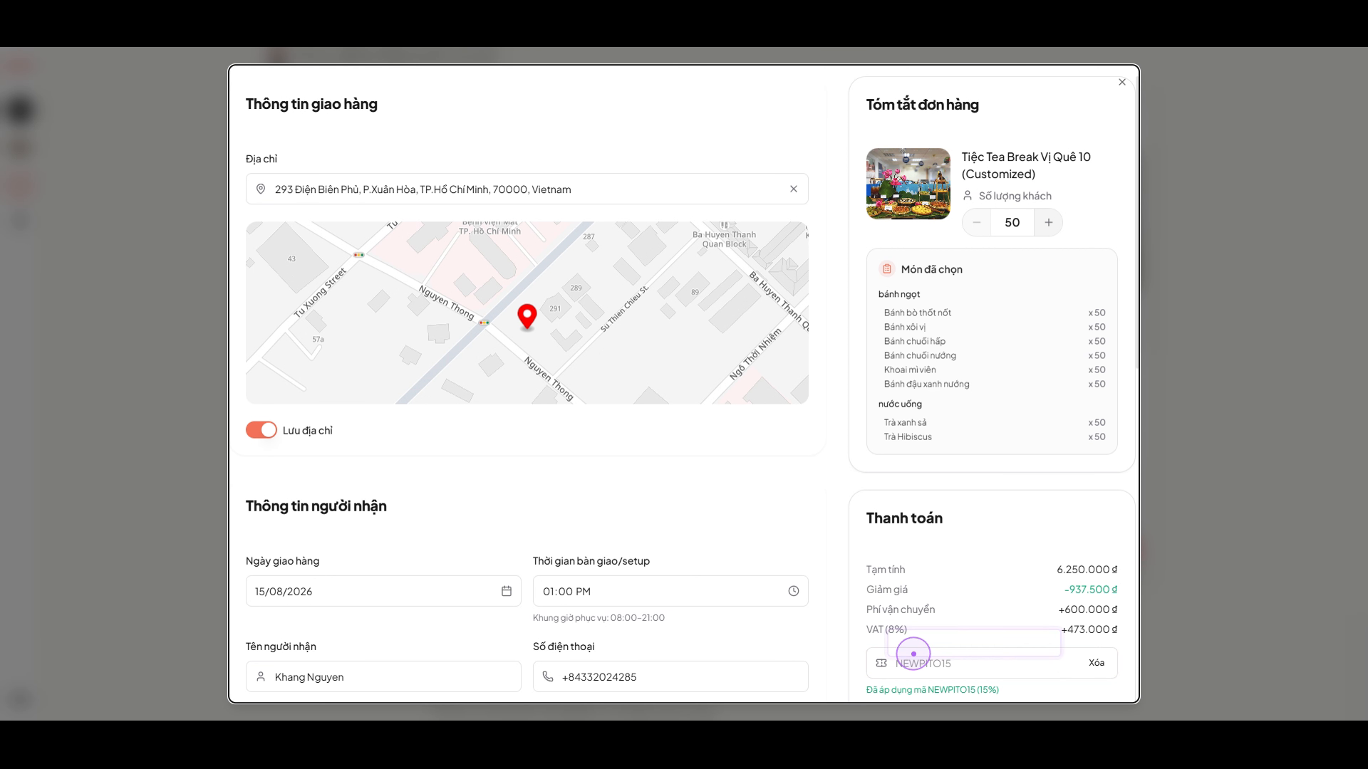The image size is (1368, 769).
Task: Click the guest quantity value 50
Action: pos(1012,223)
